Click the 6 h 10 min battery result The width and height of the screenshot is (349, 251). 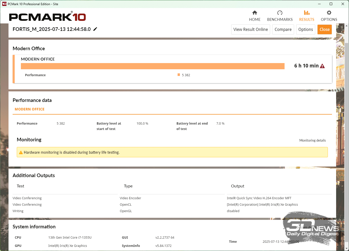tap(306, 66)
